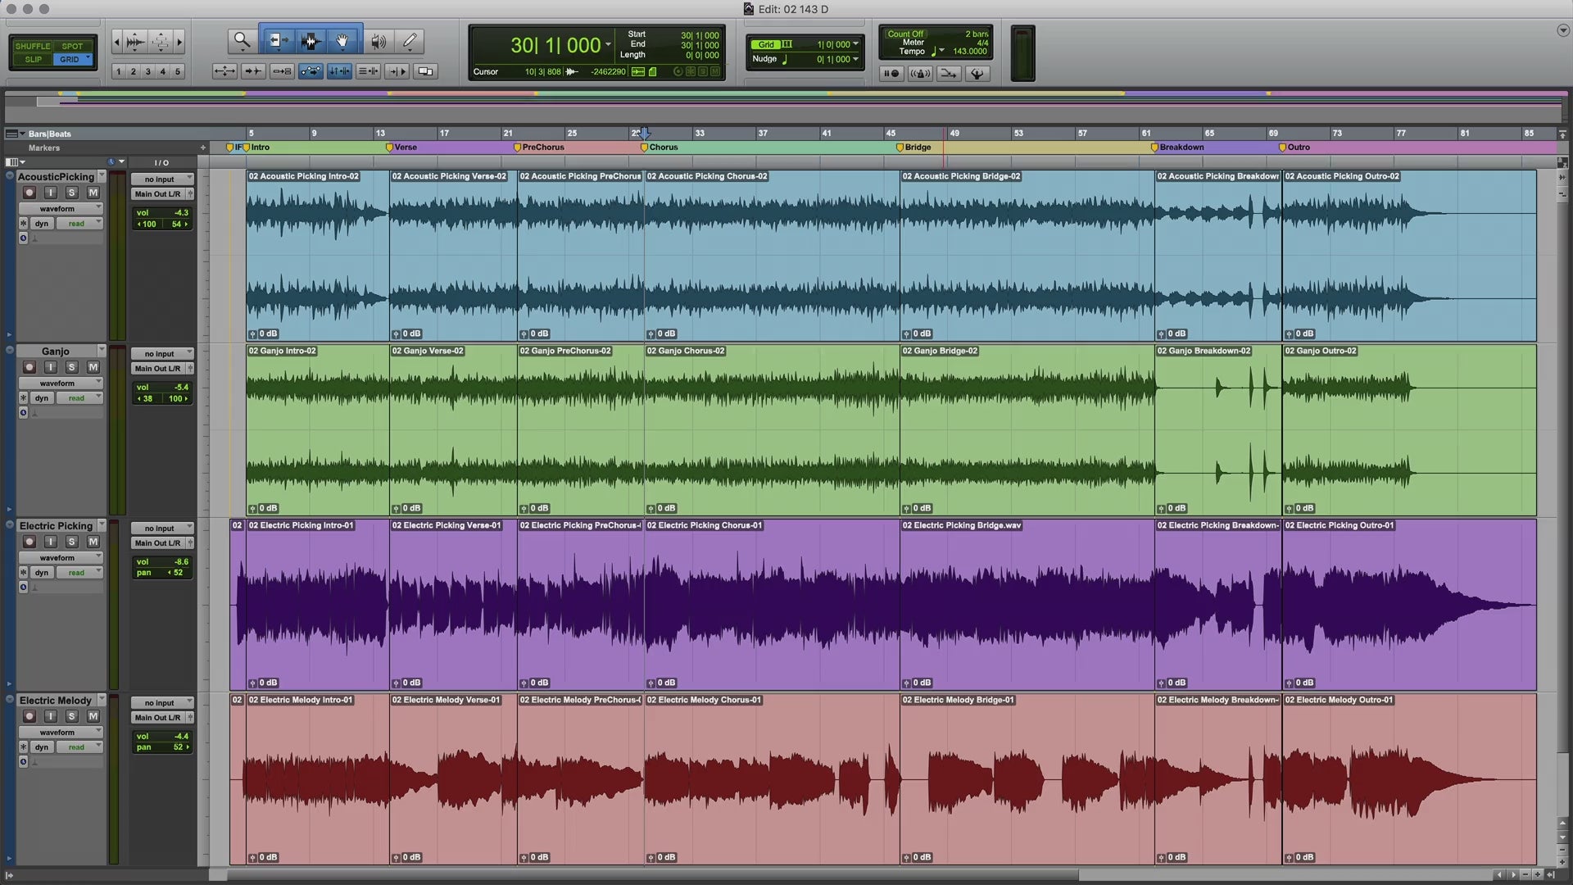The image size is (1573, 885).
Task: Open the Grid value dropdown
Action: (855, 44)
